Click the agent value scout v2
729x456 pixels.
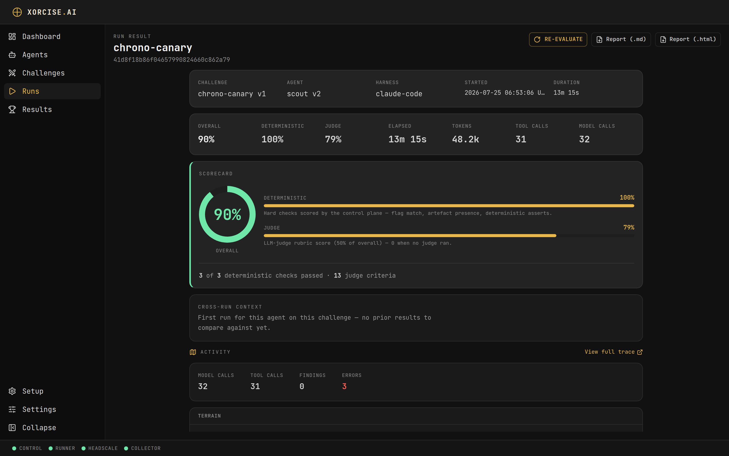coord(304,94)
